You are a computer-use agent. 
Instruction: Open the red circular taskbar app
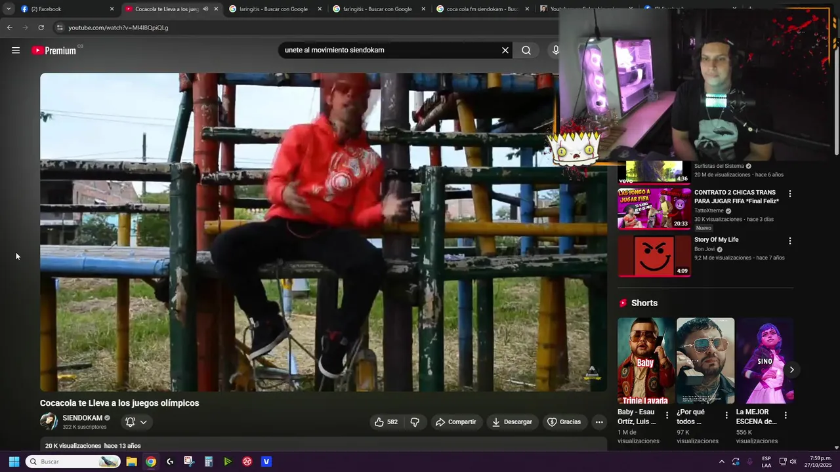(247, 462)
